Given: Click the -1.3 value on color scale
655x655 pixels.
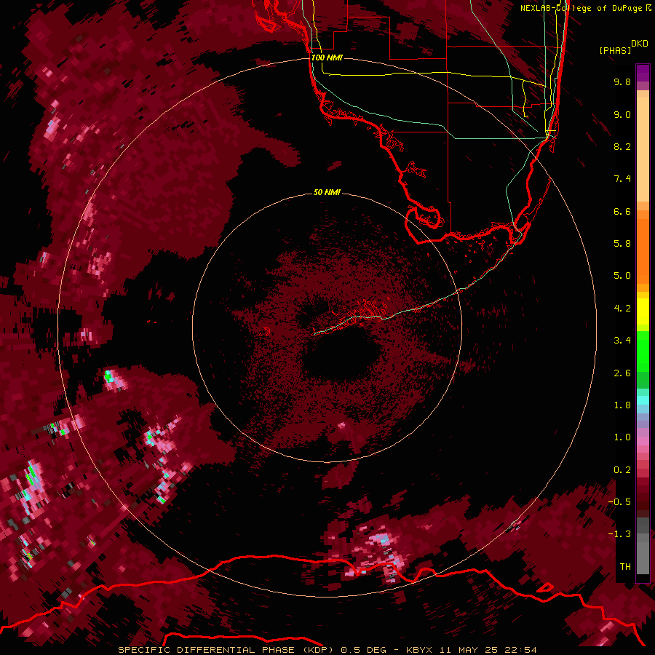Looking at the screenshot, I should 619,534.
